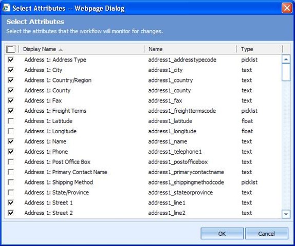Uncheck Address 1: Street 2

pyautogui.click(x=11, y=213)
